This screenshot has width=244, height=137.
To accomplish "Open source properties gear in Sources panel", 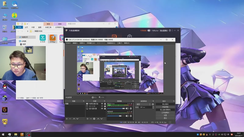I will (x=94, y=119).
